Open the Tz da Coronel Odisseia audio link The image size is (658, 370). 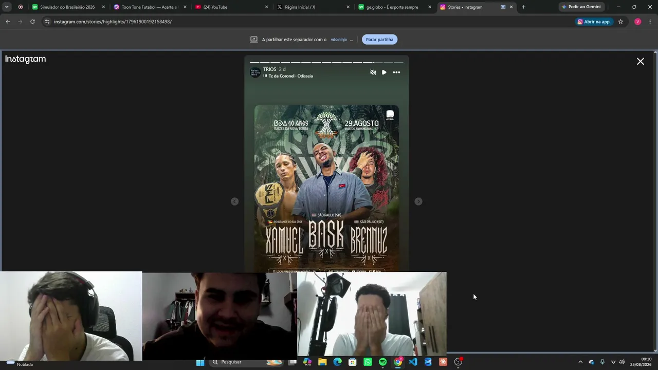point(290,76)
